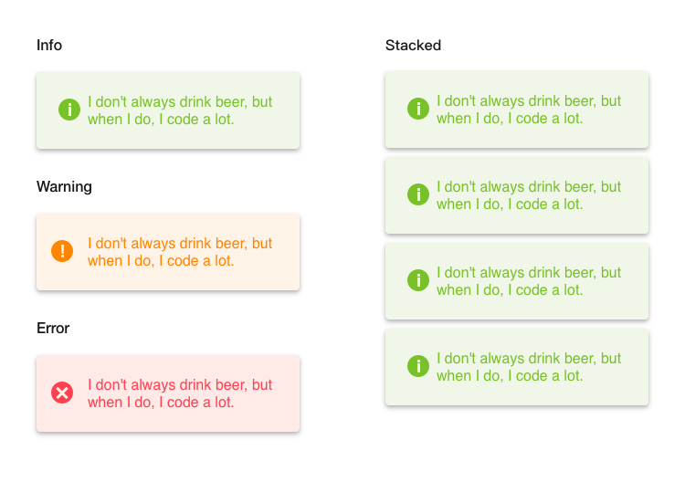Click the green message text in the Info notification

click(x=180, y=110)
